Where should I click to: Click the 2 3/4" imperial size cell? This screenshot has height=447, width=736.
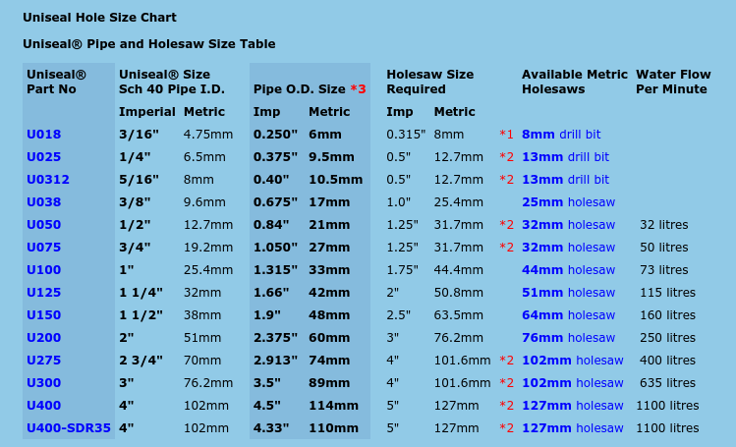pos(141,361)
